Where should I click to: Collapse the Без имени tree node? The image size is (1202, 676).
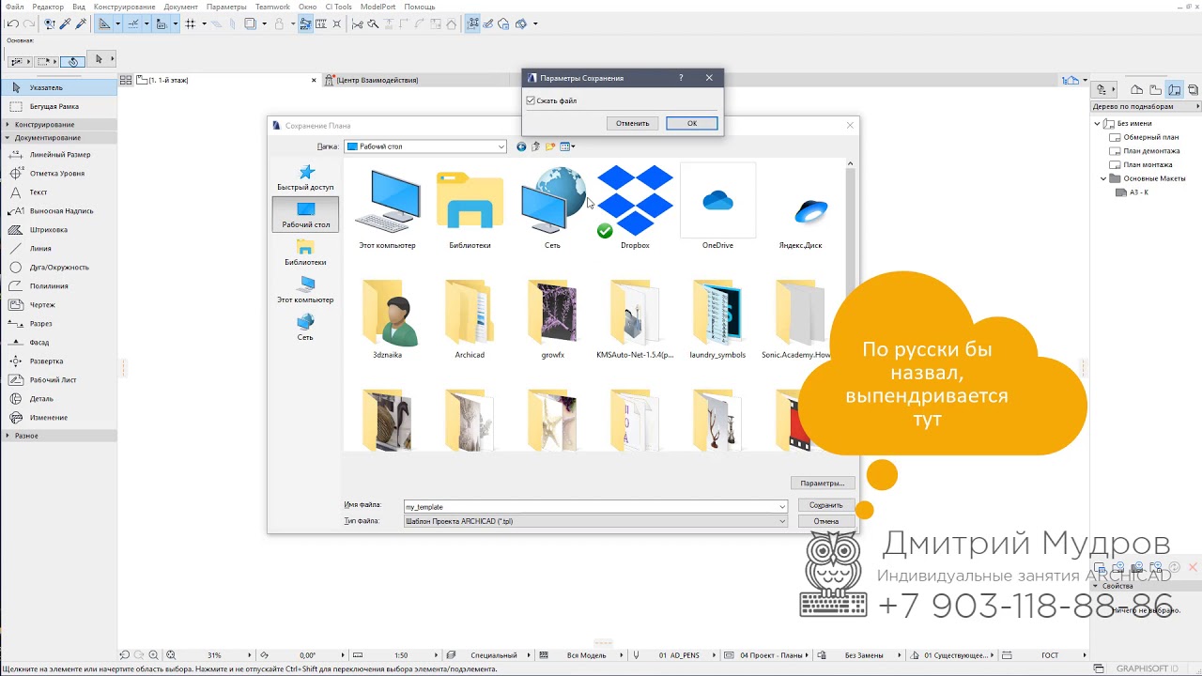pos(1097,123)
